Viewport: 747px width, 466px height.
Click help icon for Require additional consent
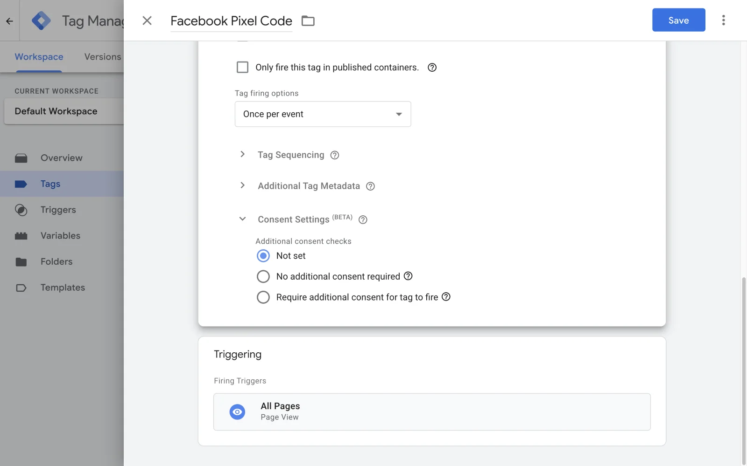[x=446, y=297]
